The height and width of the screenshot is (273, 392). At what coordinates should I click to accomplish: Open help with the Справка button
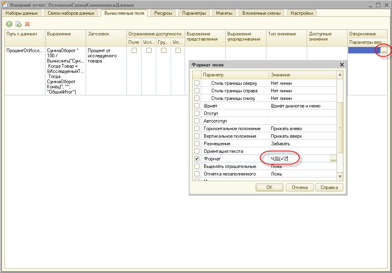pyautogui.click(x=329, y=187)
